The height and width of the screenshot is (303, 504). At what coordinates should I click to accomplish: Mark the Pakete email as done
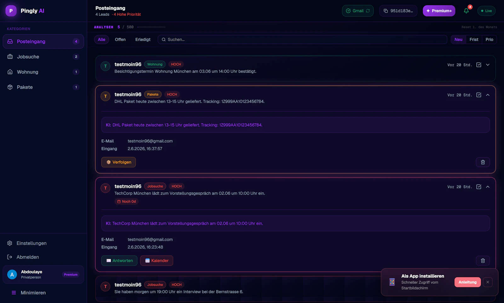coord(479,95)
